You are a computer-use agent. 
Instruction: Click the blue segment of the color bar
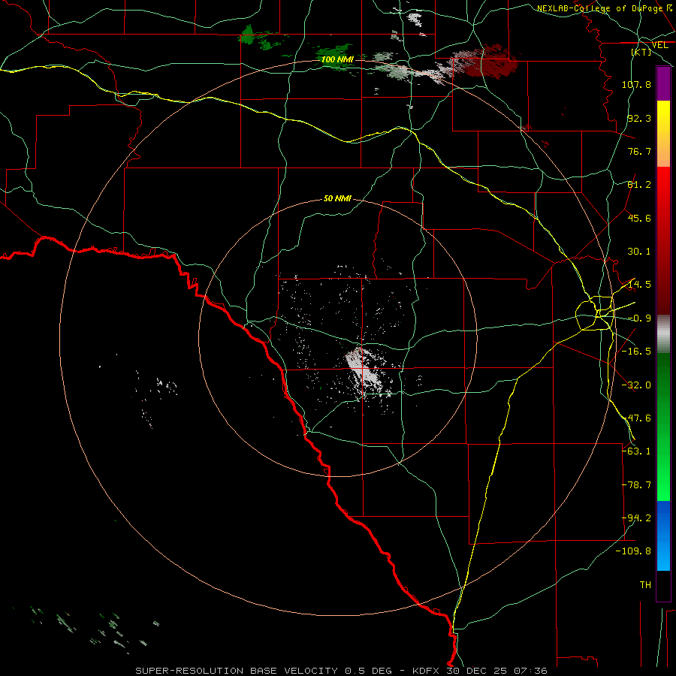pos(663,536)
